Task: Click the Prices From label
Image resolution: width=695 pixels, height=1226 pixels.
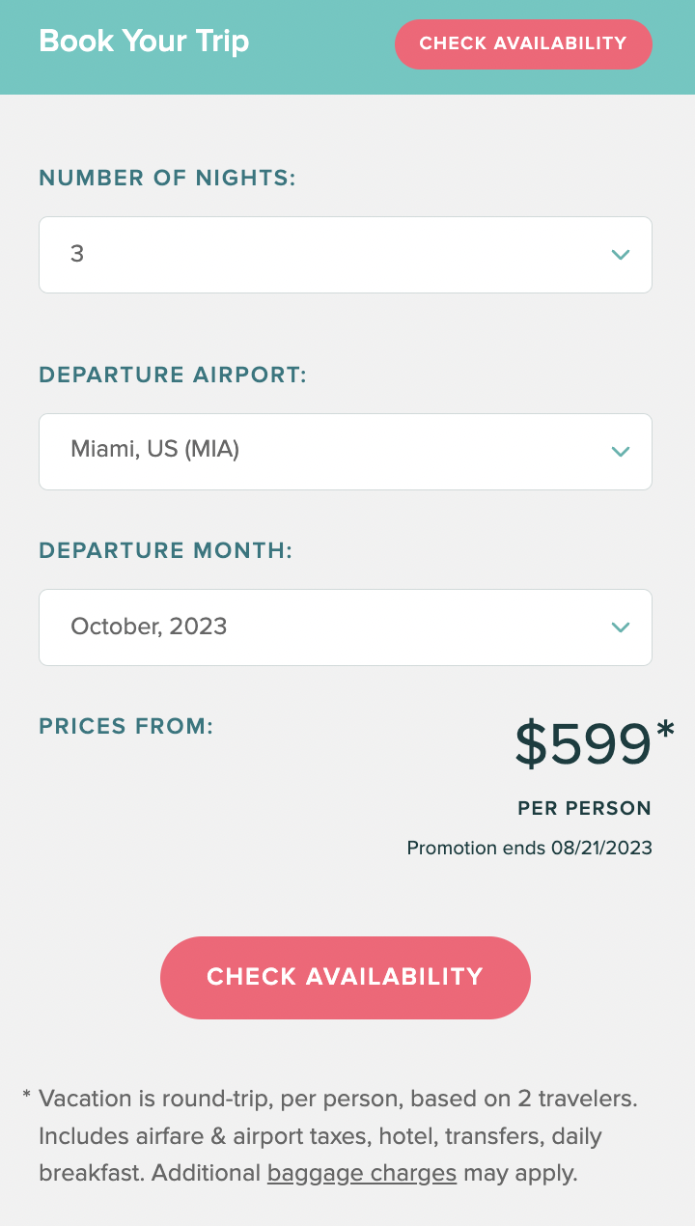Action: [125, 727]
